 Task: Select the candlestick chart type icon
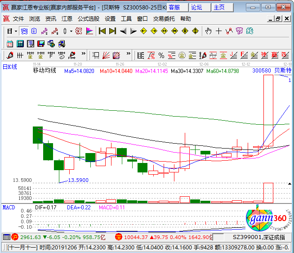[x=65, y=31]
